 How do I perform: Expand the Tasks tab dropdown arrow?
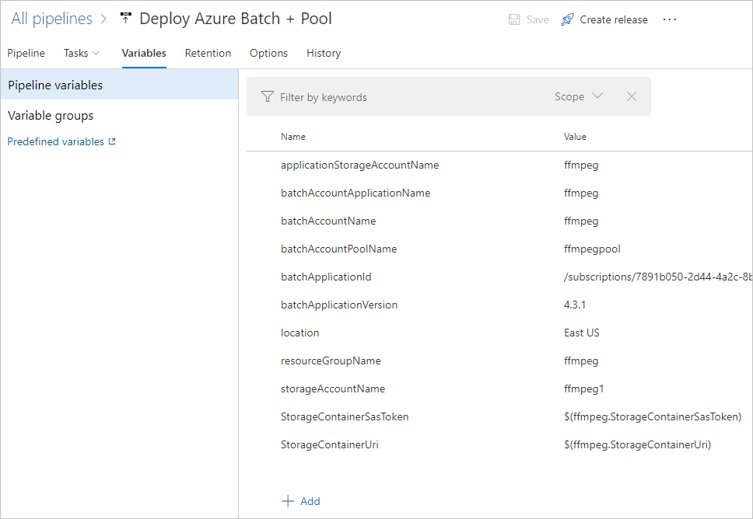tap(96, 54)
